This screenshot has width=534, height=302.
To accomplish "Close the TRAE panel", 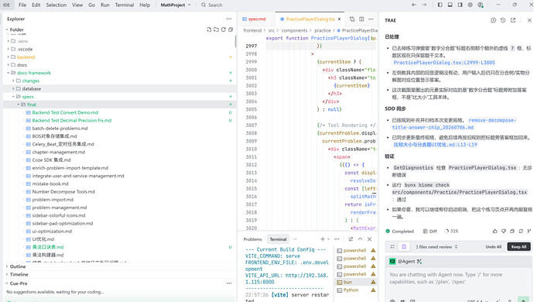I will (x=529, y=20).
